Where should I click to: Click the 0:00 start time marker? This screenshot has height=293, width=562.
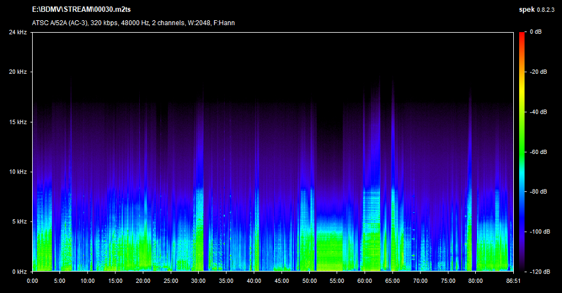(x=33, y=280)
